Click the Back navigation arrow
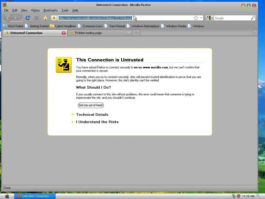Viewport: 265px width, 199px height. point(8,18)
